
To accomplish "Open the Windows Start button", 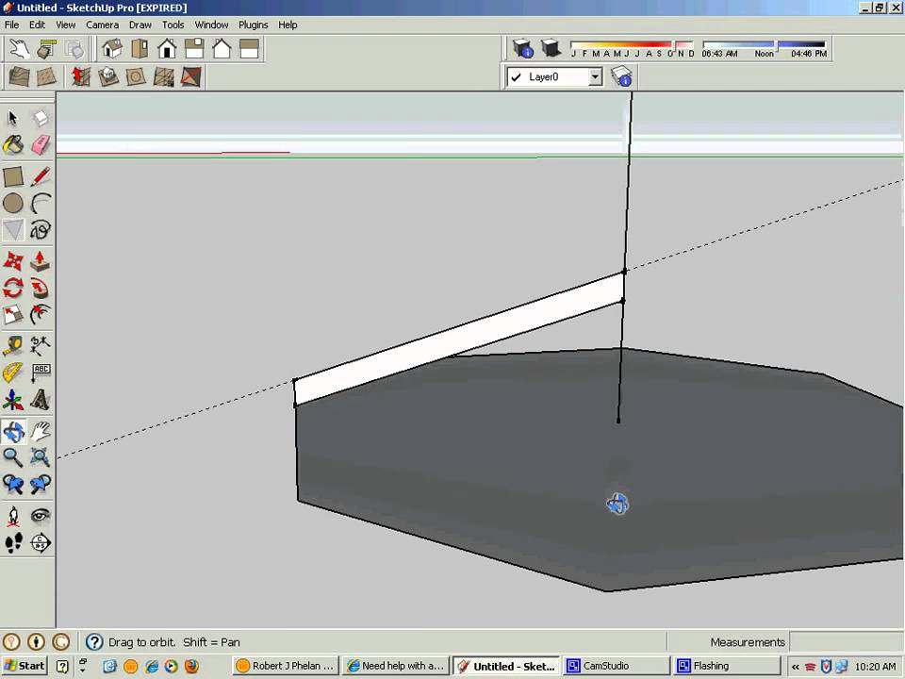I will 25,666.
